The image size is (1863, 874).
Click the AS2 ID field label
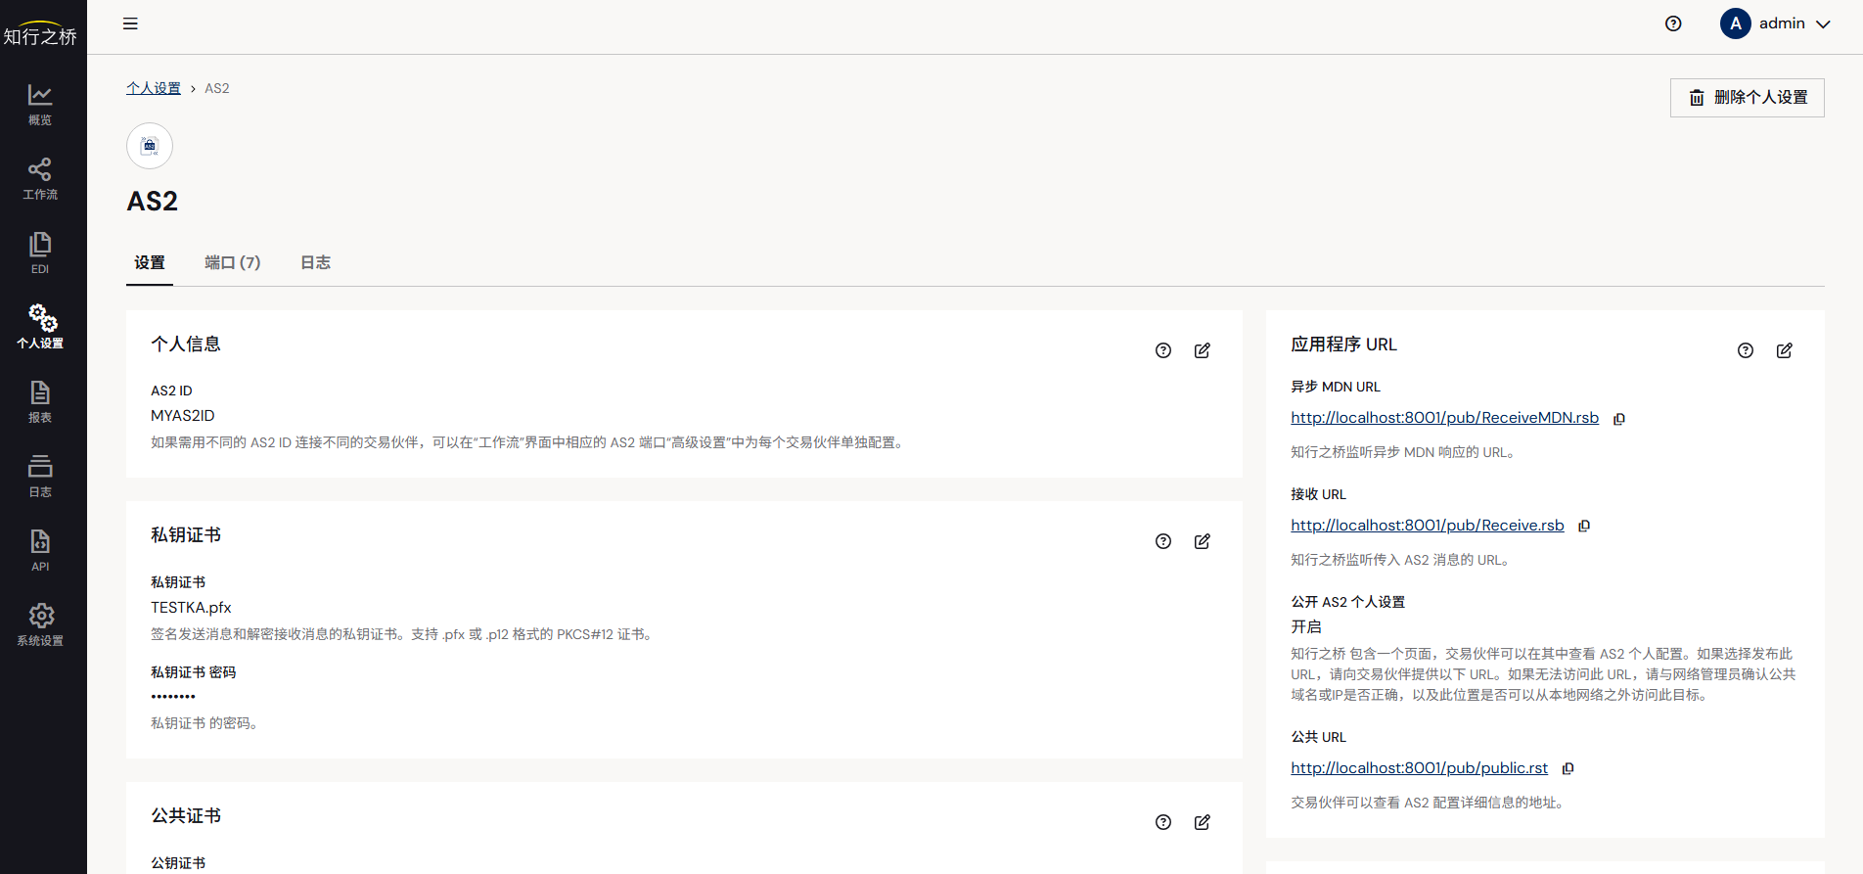click(171, 391)
